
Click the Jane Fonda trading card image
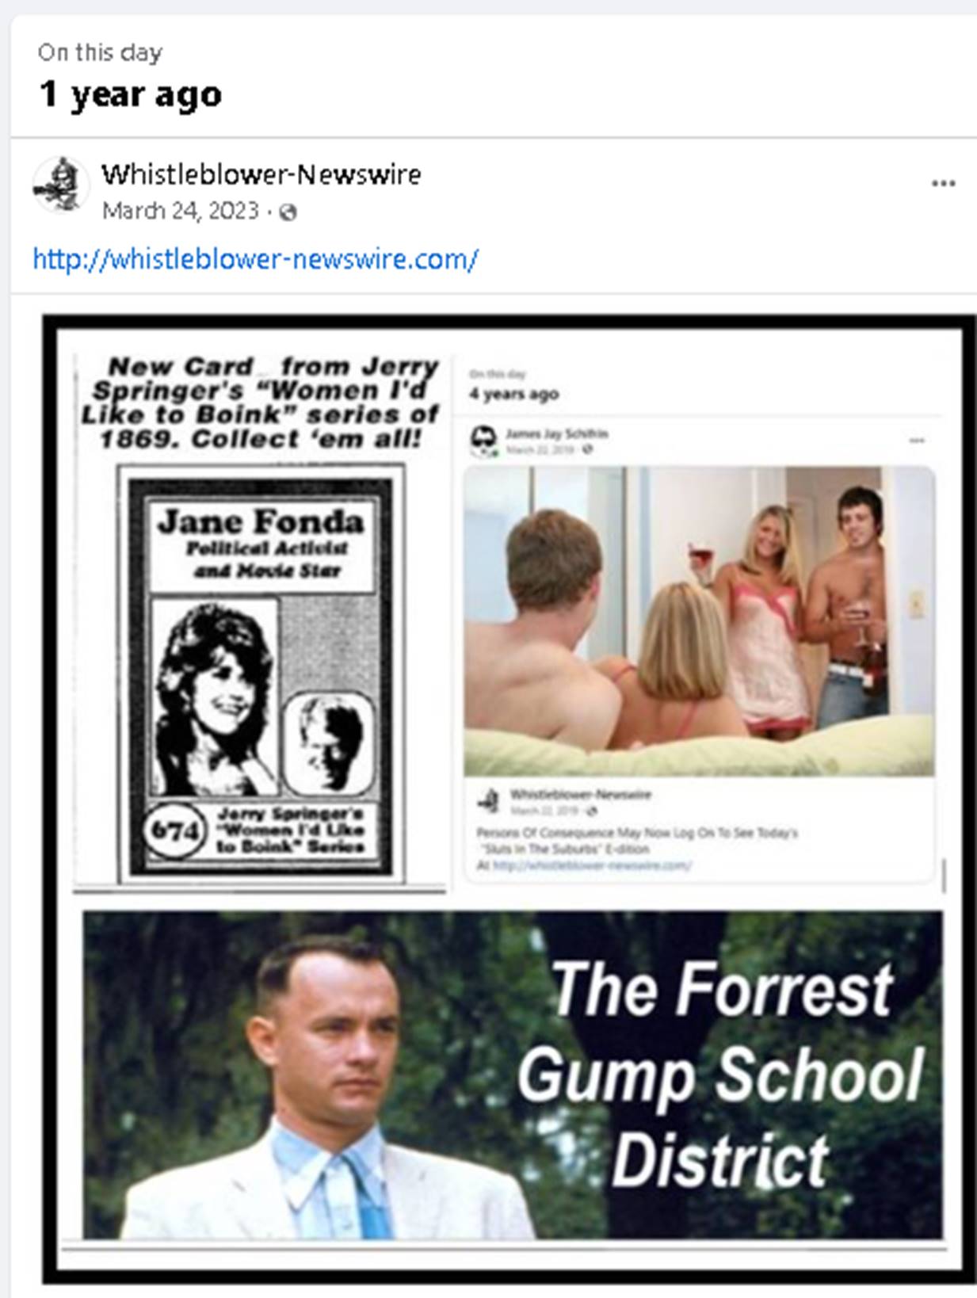261,674
